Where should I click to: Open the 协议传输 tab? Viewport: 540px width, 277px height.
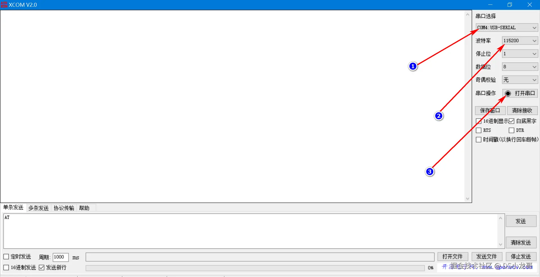pos(64,208)
